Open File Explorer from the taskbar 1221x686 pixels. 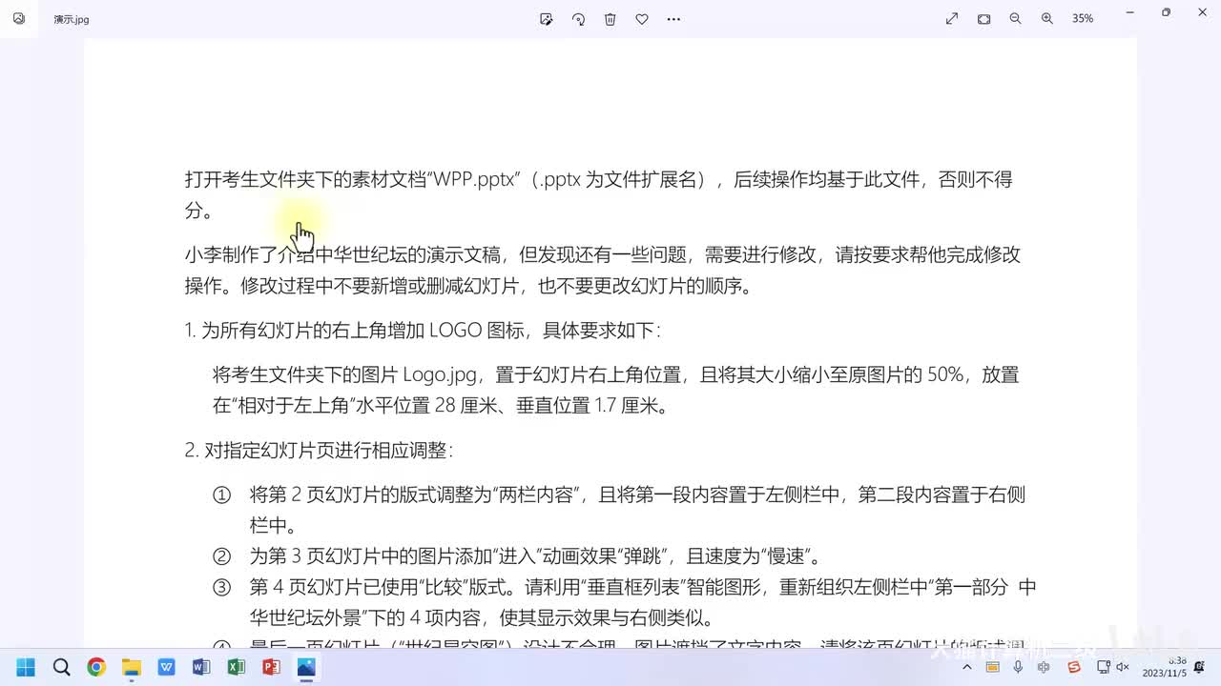pos(132,667)
